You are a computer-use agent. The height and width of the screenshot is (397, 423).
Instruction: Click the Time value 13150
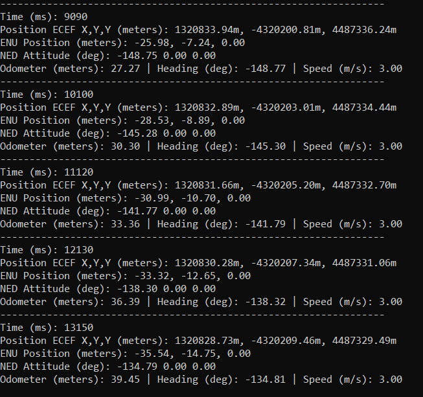tap(79, 328)
